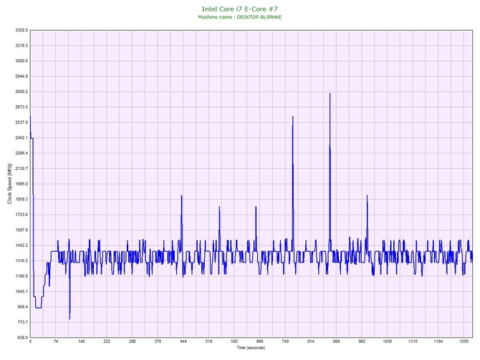Click the 666 time axis label
The height and width of the screenshot is (360, 480).
coord(260,341)
